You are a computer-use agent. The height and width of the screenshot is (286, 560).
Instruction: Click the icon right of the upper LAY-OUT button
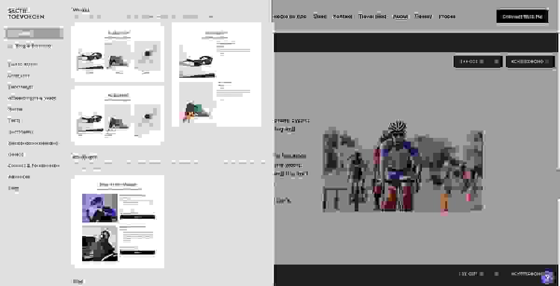coord(497,61)
